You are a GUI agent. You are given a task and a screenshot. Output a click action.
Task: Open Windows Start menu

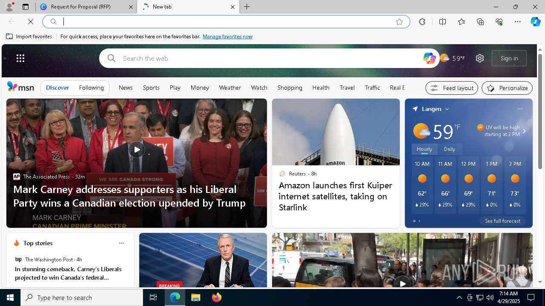pos(10,297)
